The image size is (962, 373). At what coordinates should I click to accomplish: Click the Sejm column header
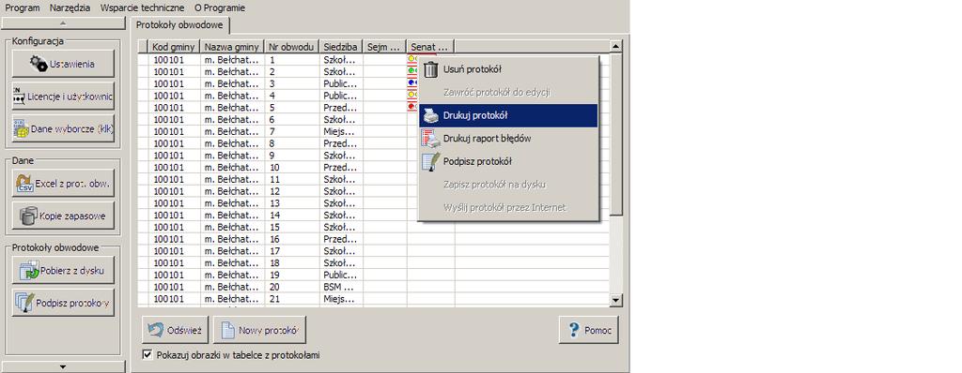384,47
